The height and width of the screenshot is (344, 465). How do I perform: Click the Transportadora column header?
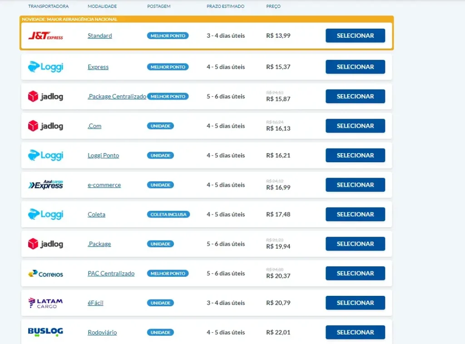coord(48,6)
